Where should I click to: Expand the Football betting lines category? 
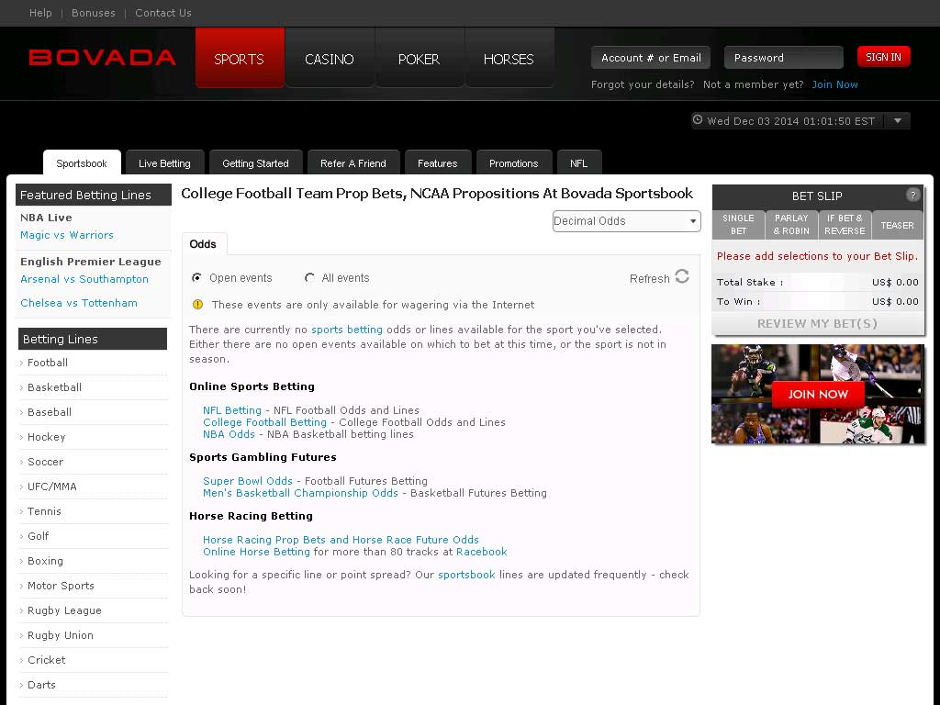(x=48, y=363)
